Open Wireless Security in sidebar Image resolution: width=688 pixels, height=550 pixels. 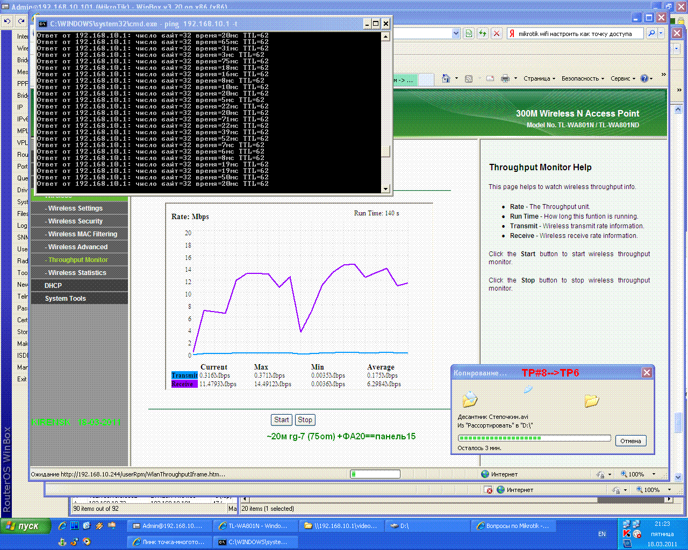75,221
